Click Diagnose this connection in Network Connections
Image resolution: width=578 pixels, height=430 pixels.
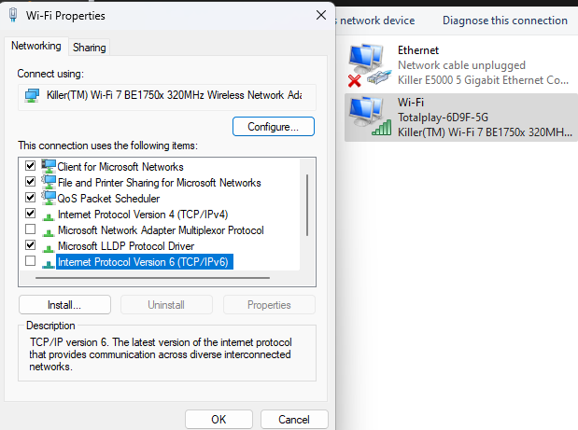coord(504,21)
